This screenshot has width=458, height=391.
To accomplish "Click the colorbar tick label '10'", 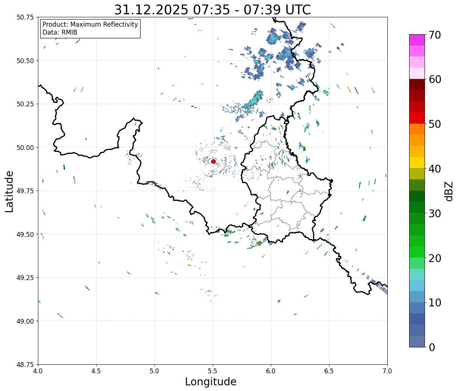I will 434,302.
